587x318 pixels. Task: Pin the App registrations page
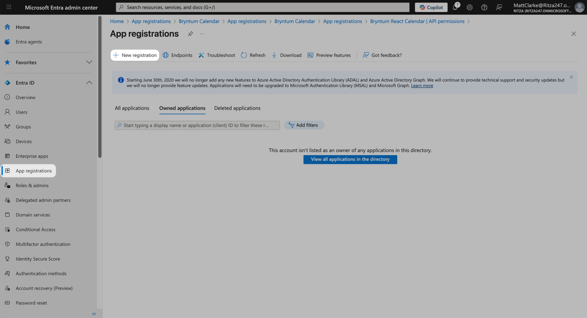tap(190, 34)
